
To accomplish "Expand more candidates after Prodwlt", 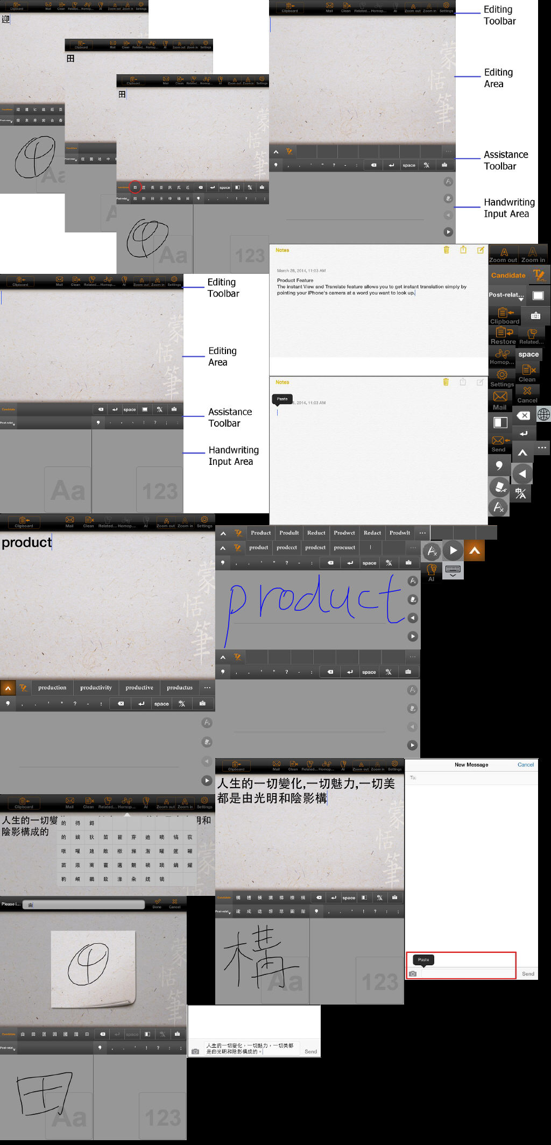I will pos(422,533).
